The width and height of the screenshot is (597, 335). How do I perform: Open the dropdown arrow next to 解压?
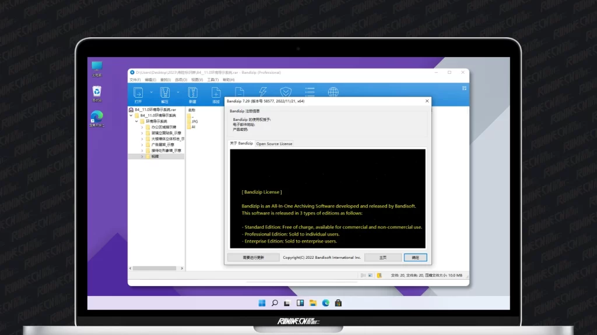tap(178, 92)
